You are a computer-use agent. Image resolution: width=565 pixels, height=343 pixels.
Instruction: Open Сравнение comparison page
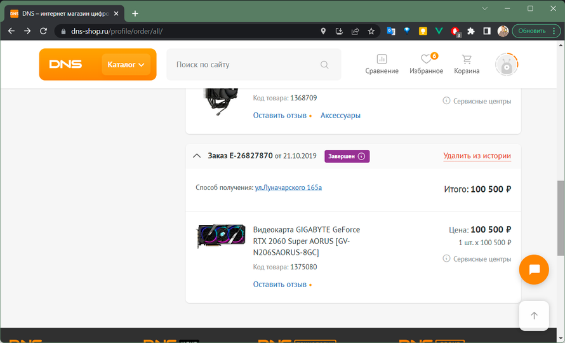click(x=382, y=64)
